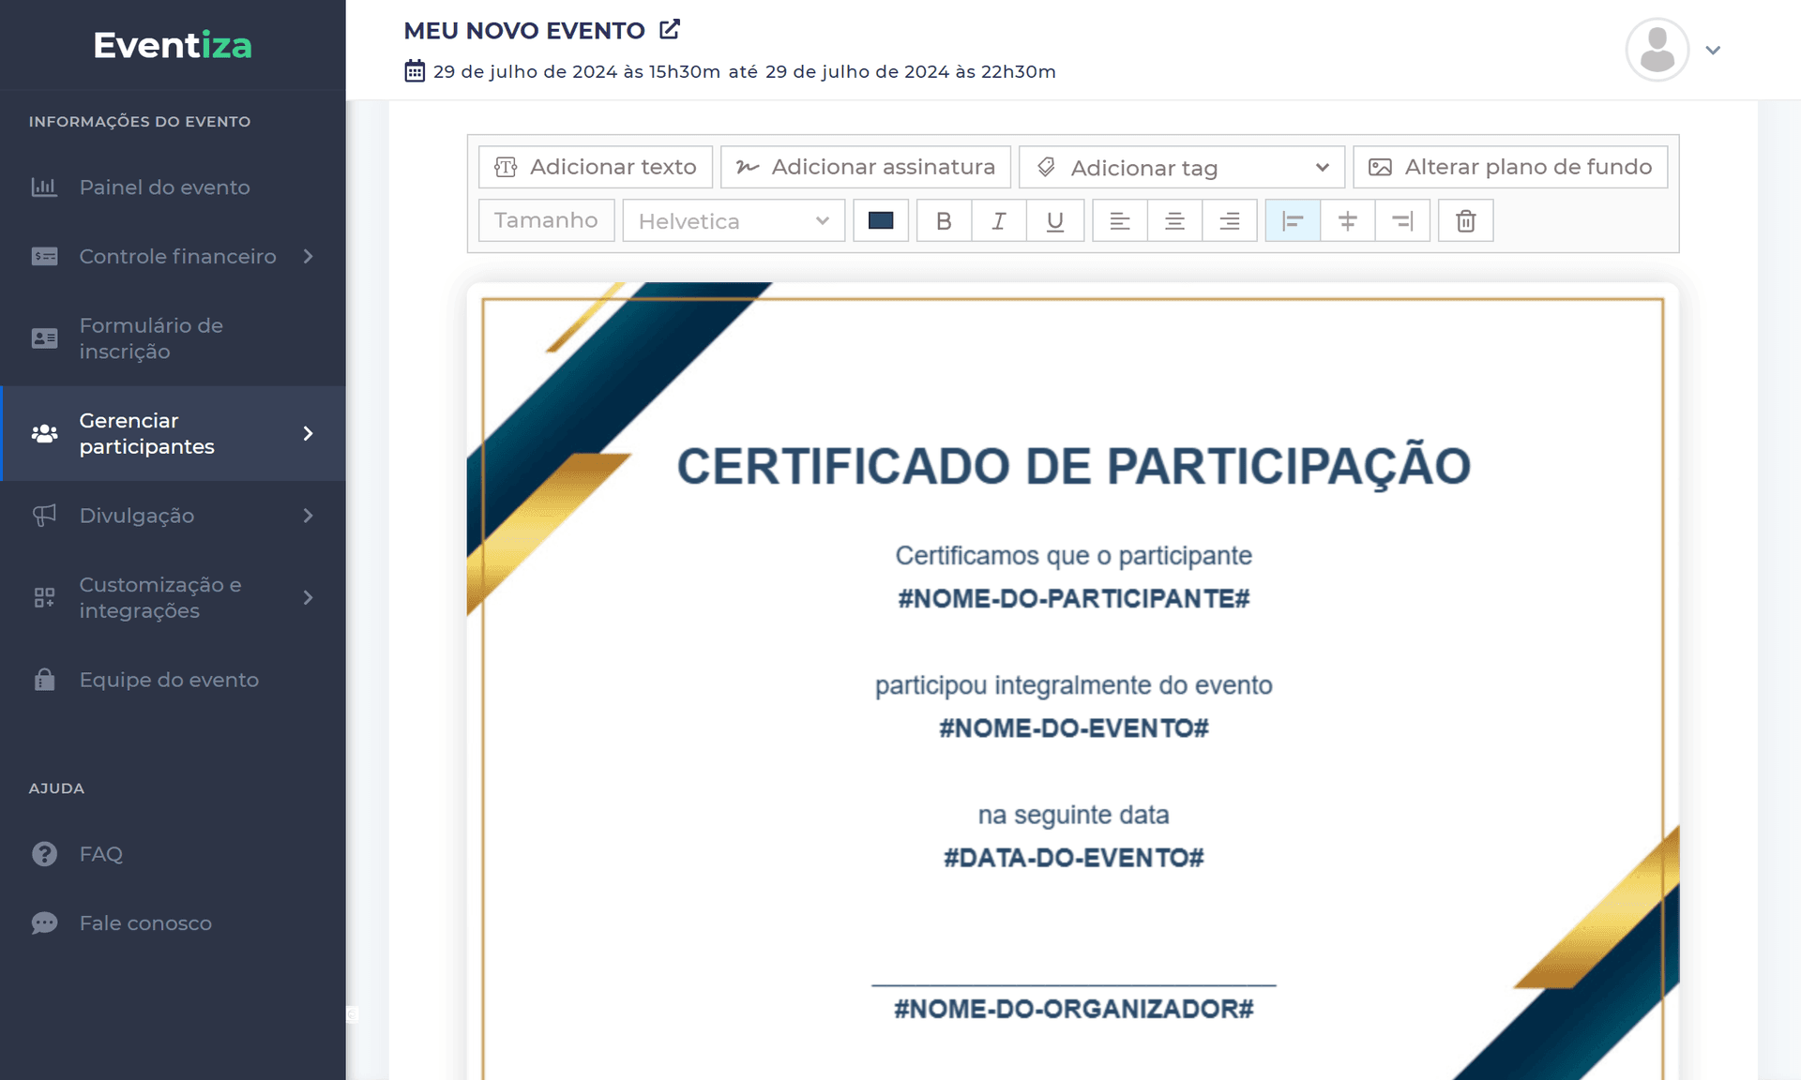
Task: Center-align text in toolbar
Action: click(1174, 221)
